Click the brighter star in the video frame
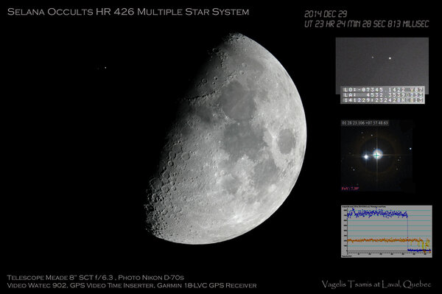This screenshot has height=294, width=442. coord(390,58)
